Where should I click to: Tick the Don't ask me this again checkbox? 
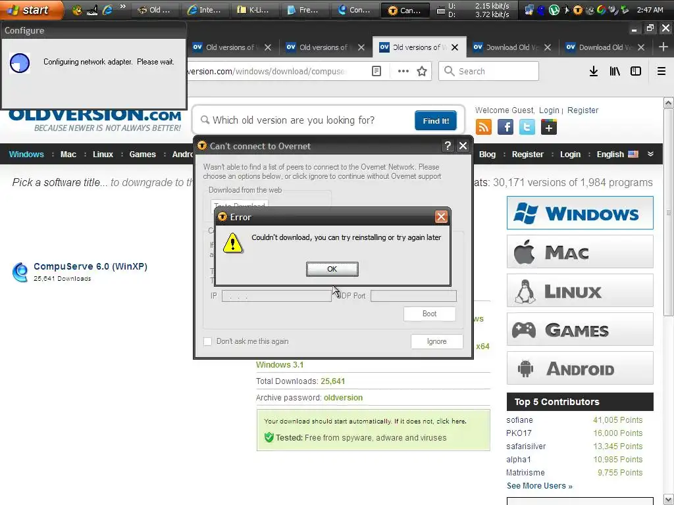[207, 341]
